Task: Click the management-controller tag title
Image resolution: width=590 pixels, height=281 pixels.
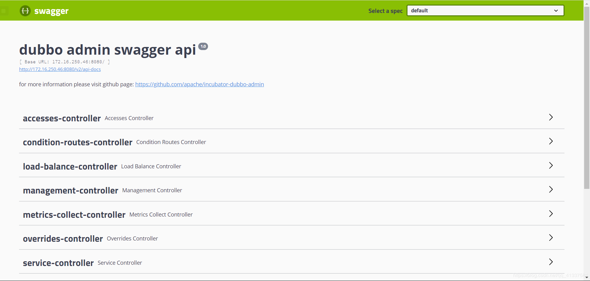Action: pyautogui.click(x=70, y=191)
